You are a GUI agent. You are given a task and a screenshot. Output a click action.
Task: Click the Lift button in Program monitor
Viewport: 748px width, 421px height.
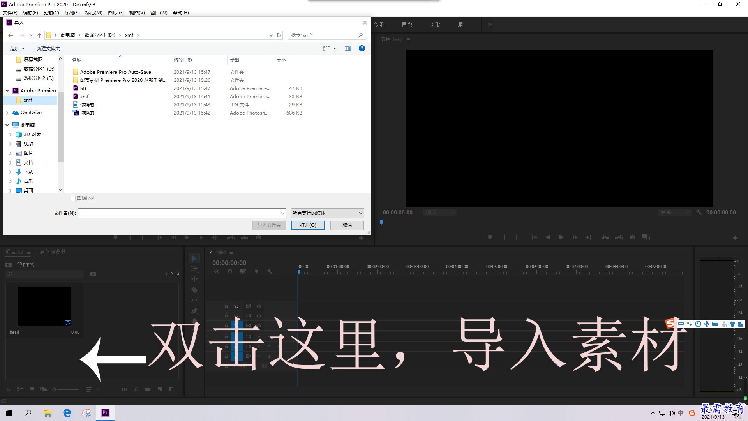[x=605, y=237]
